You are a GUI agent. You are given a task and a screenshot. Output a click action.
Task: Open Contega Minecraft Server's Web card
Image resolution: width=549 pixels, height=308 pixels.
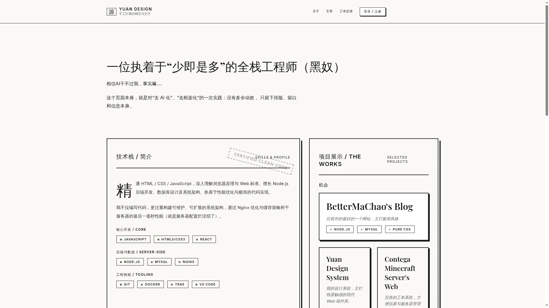400,273
